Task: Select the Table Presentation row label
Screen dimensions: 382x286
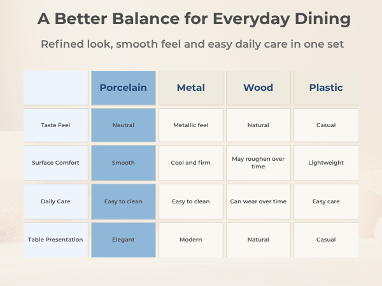Action: (56, 240)
